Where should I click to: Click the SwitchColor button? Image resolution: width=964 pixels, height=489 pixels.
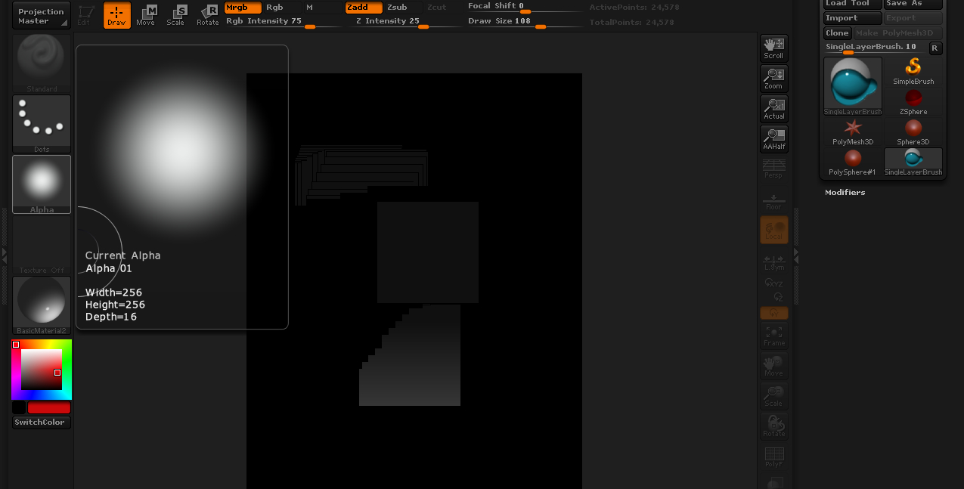point(42,422)
